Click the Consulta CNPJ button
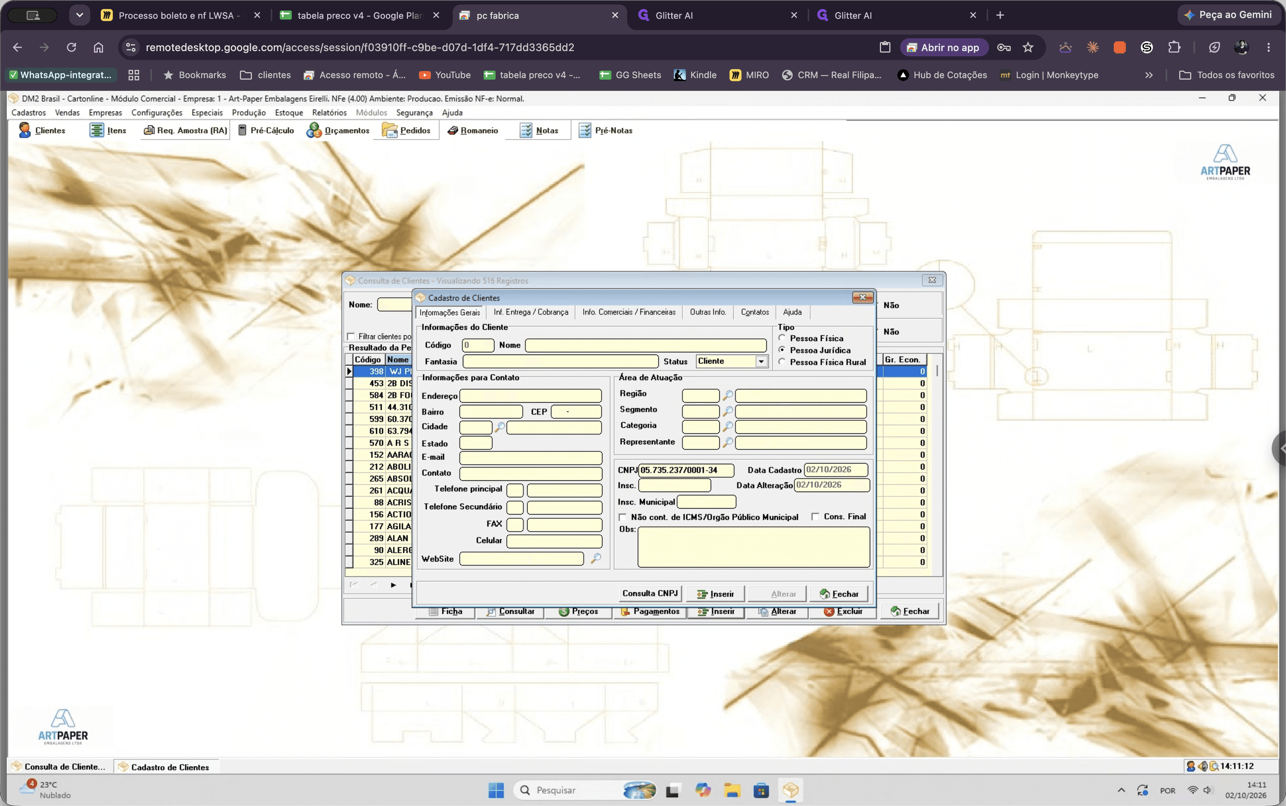This screenshot has height=806, width=1286. (650, 593)
